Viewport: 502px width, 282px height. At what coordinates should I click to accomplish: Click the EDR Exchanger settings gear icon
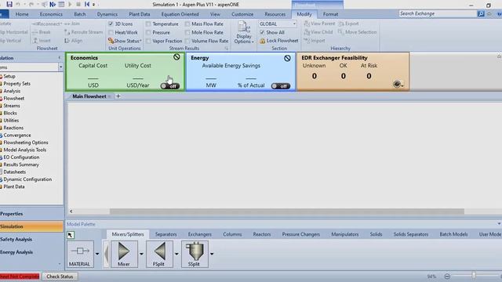point(397,84)
